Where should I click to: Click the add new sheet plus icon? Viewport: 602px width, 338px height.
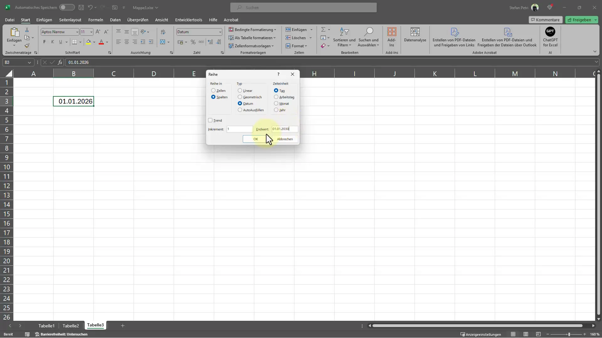coord(123,325)
